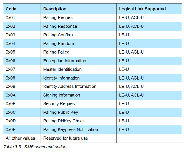Click the Pairing Failed description
This screenshot has width=184, height=152.
[56, 52]
